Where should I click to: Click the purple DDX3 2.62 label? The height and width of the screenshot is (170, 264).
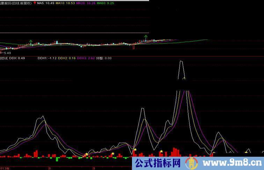tap(86, 58)
